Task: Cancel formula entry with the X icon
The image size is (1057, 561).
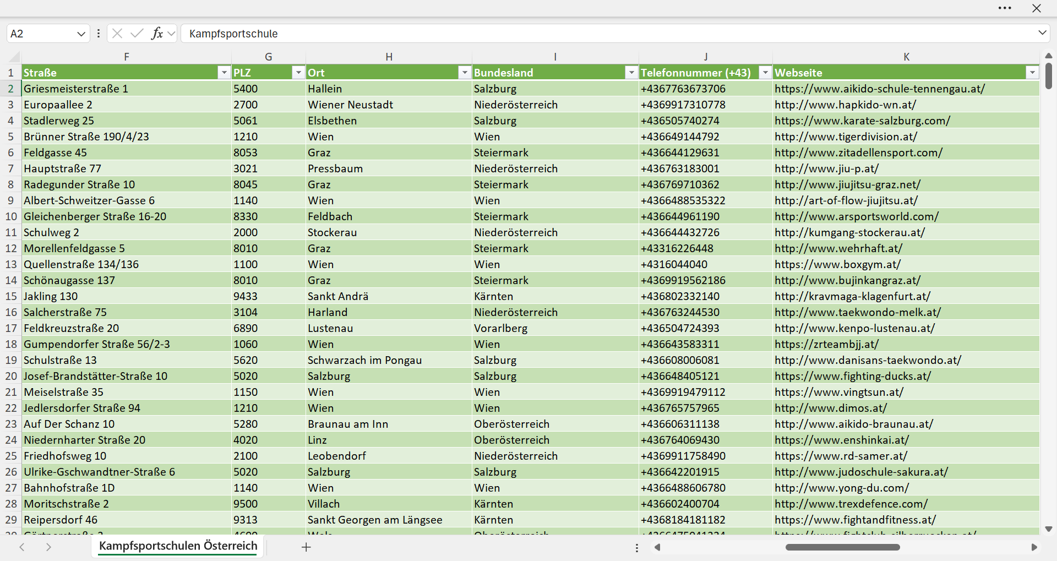Action: [x=117, y=34]
